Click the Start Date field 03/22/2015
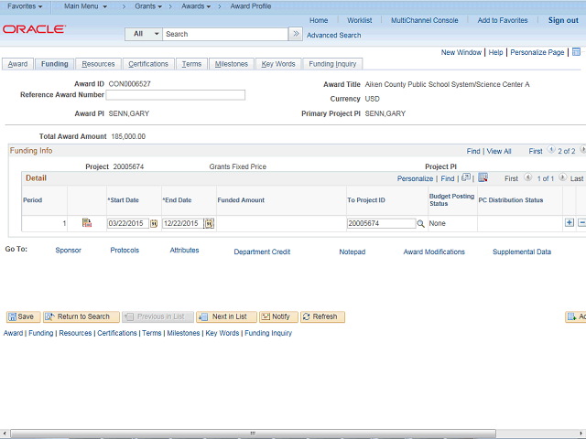 click(128, 223)
